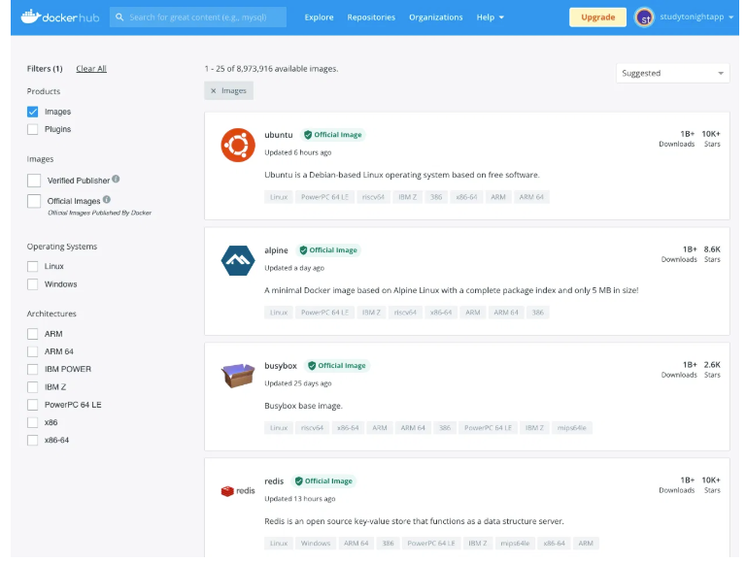Check the Linux operating system filter
The height and width of the screenshot is (563, 746).
(x=33, y=266)
